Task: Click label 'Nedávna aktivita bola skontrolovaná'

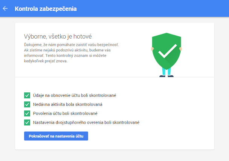Action: point(67,104)
